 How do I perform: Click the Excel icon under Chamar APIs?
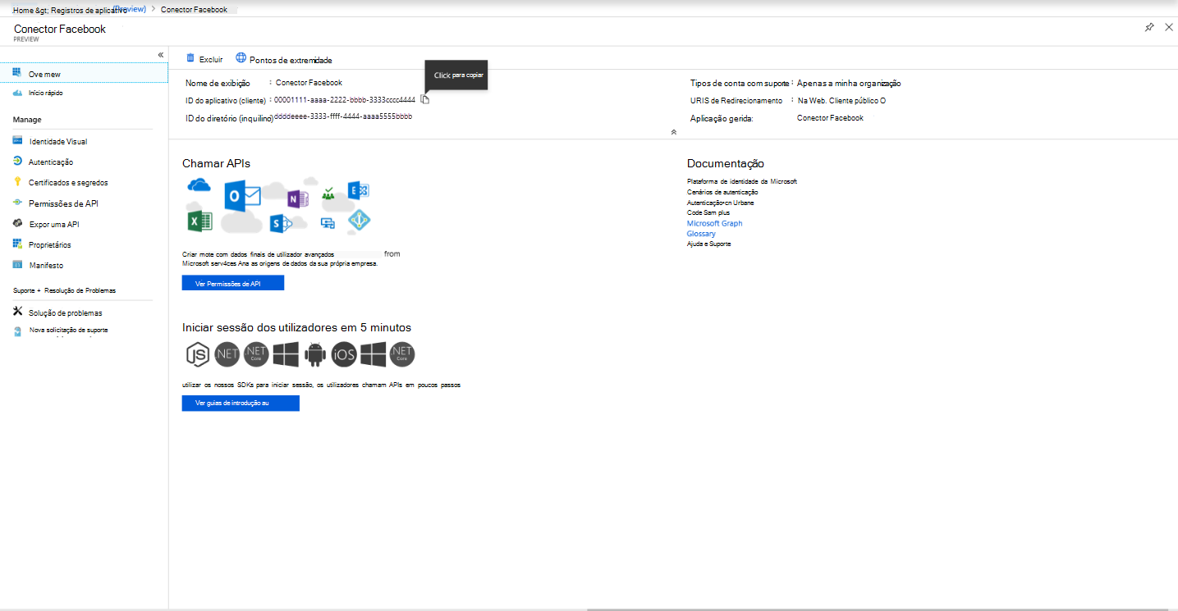pyautogui.click(x=199, y=221)
